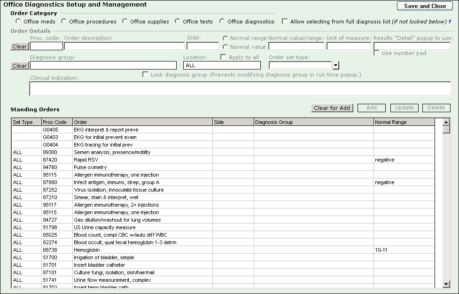Click the Location field showing ALL
The width and height of the screenshot is (459, 294).
(x=222, y=65)
